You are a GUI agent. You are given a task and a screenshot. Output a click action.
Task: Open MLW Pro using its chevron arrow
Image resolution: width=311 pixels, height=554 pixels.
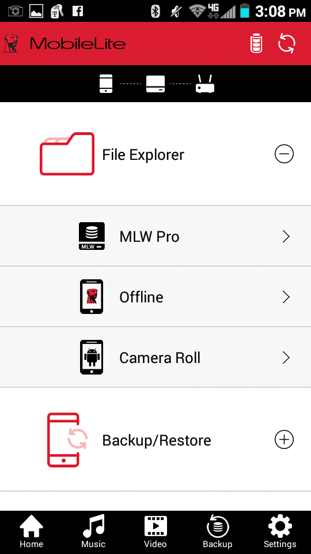click(x=286, y=237)
